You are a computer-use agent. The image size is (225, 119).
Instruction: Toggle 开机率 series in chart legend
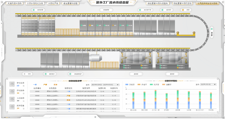130,85
